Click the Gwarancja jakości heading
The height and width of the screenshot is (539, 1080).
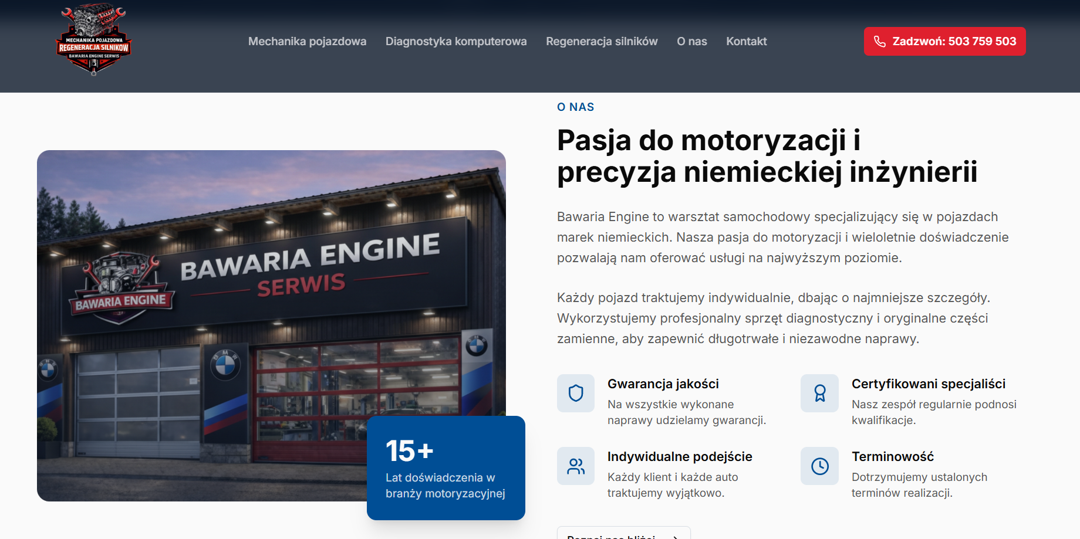tap(663, 384)
